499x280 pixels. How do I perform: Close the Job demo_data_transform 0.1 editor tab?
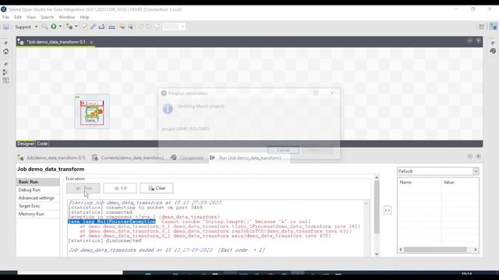(x=91, y=42)
